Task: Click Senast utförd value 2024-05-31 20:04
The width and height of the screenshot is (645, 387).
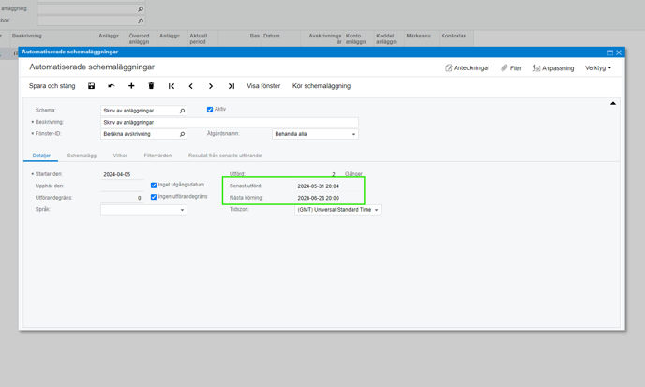Action: click(319, 186)
